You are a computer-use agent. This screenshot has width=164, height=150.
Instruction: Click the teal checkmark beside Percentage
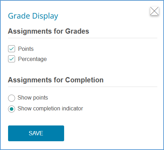12,59
